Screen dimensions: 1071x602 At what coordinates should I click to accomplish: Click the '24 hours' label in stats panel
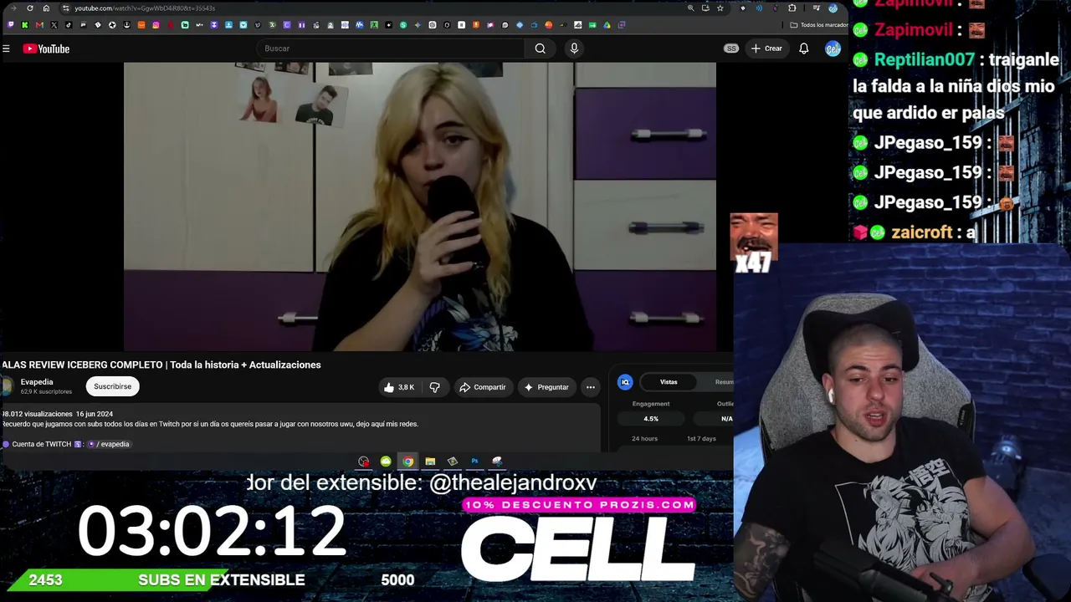click(x=644, y=439)
